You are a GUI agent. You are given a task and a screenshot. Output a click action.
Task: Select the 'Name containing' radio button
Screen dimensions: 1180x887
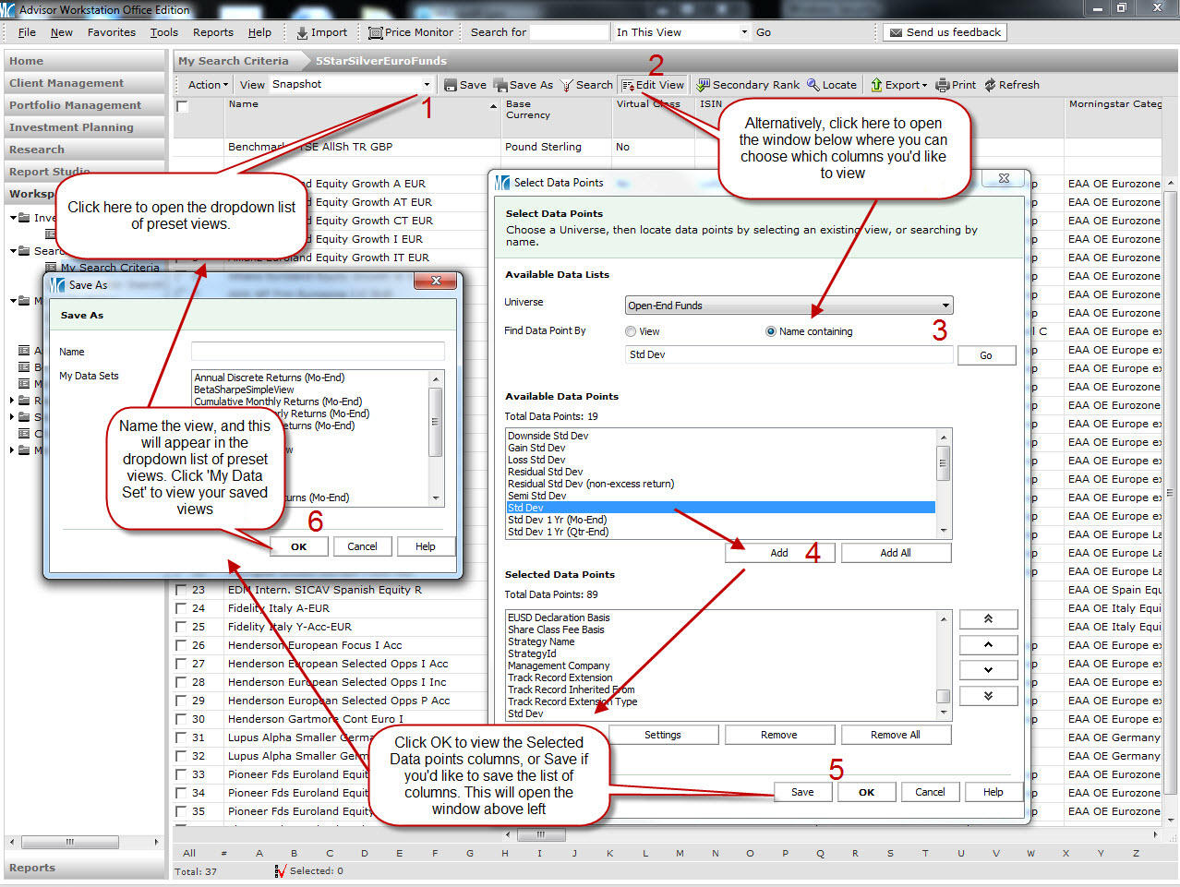click(771, 331)
